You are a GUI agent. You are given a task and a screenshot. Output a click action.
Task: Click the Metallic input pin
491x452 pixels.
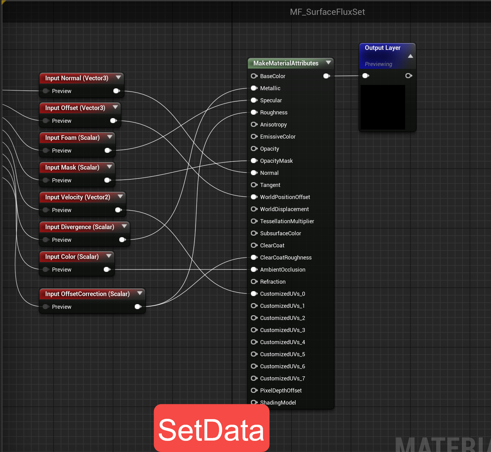(254, 88)
